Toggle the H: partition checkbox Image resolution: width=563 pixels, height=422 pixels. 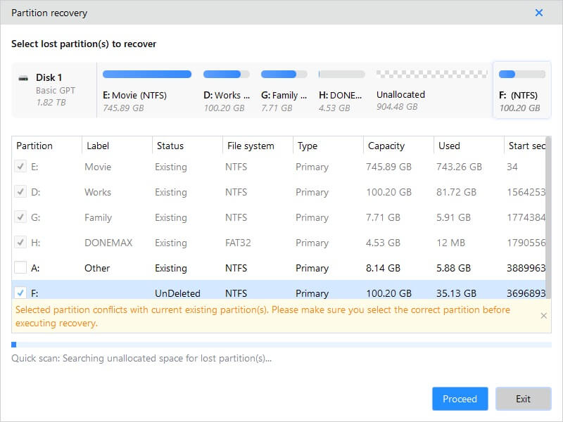20,243
